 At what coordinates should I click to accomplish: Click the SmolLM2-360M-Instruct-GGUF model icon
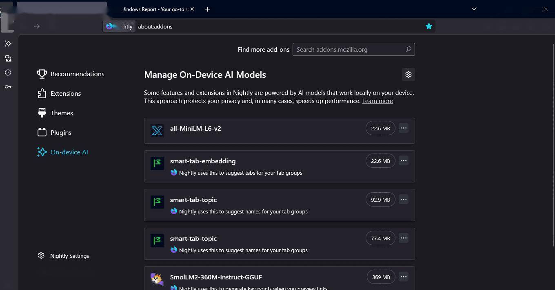point(157,279)
